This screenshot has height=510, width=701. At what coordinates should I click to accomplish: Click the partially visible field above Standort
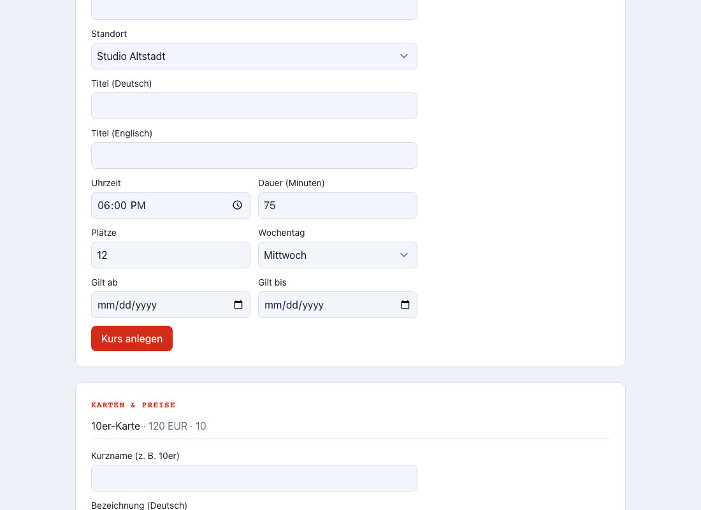[x=254, y=10]
